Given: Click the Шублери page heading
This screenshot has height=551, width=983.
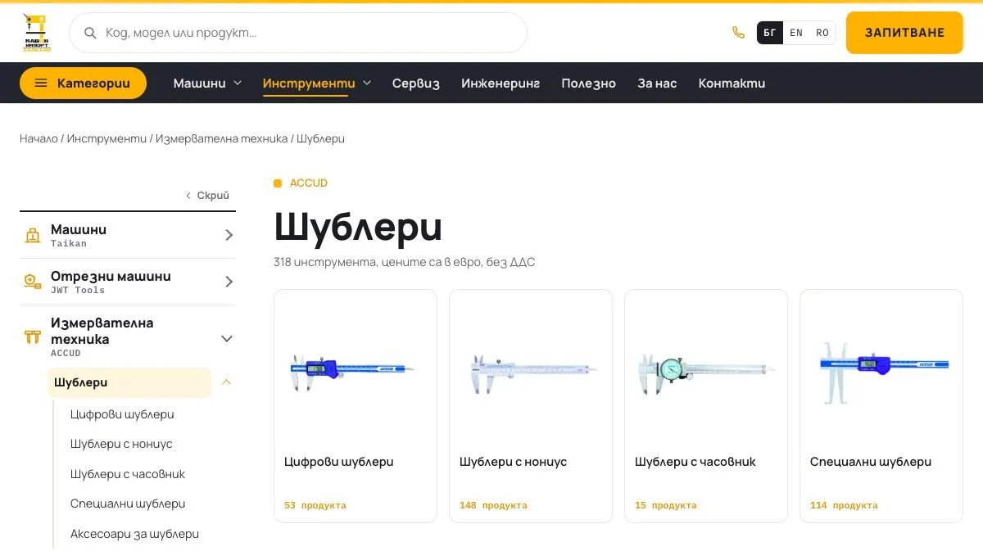Looking at the screenshot, I should coord(358,227).
